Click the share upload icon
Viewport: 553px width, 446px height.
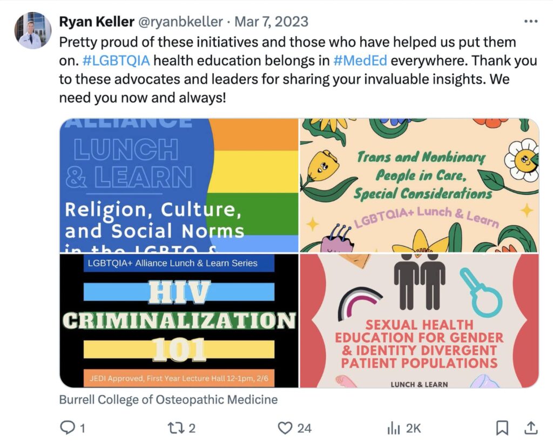[x=531, y=428]
